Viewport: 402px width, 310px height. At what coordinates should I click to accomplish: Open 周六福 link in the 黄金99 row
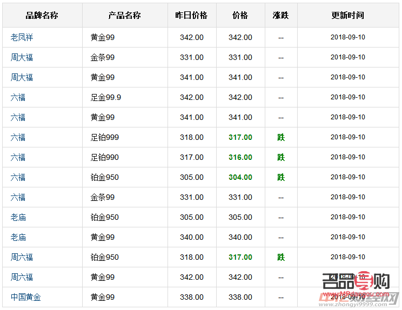(x=22, y=277)
